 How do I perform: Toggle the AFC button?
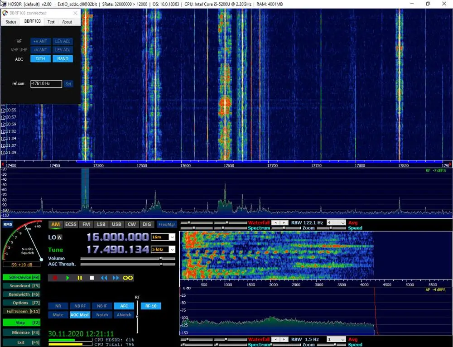point(124,306)
